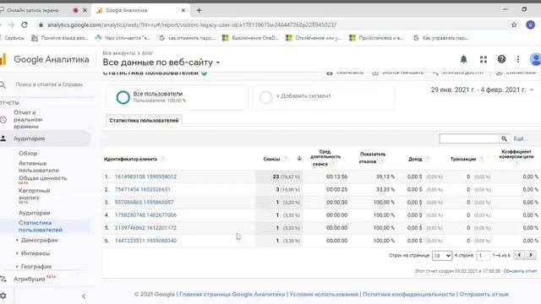This screenshot has width=541, height=304.
Task: Collapse the left sidebar with the chevron
Action: 84,296
